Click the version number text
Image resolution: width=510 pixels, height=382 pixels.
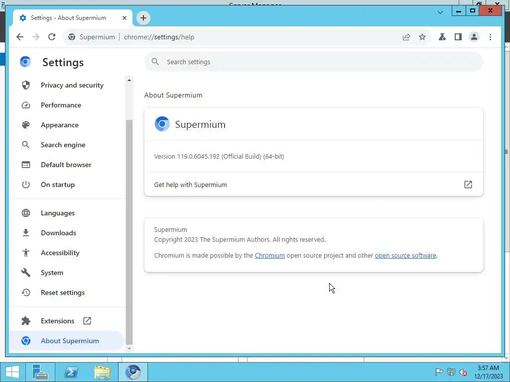(219, 156)
